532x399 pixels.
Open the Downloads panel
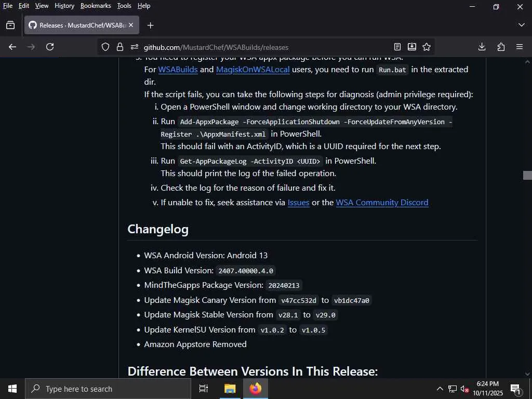482,47
